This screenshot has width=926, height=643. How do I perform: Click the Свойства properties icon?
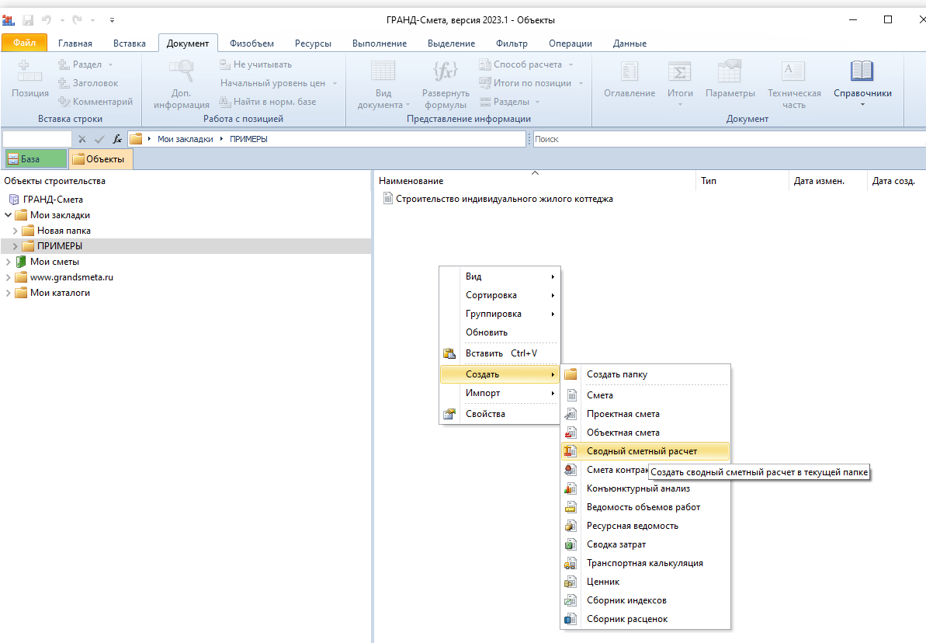[x=449, y=414]
